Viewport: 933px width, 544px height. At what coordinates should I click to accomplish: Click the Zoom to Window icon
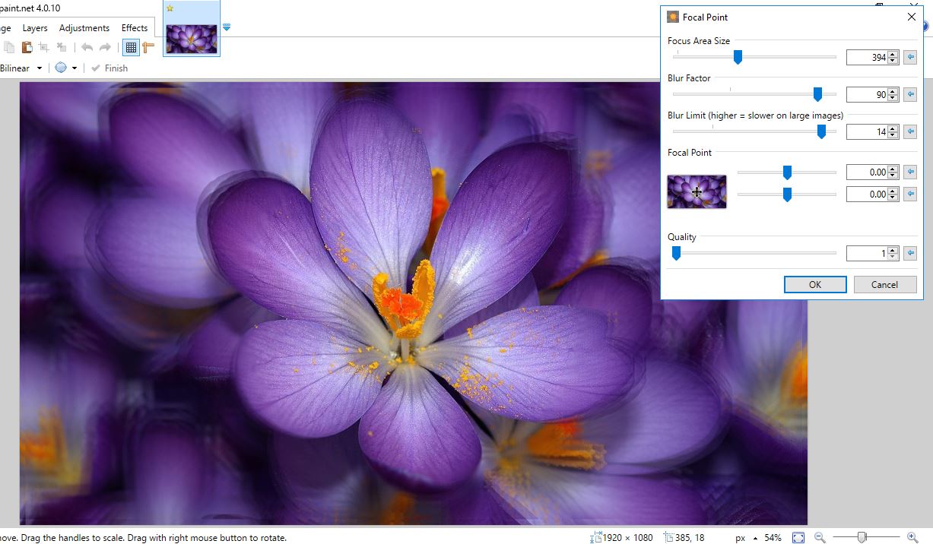798,537
